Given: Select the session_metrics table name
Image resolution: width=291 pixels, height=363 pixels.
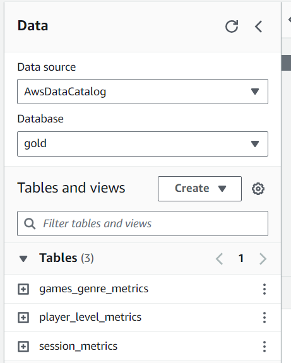Looking at the screenshot, I should pos(78,347).
